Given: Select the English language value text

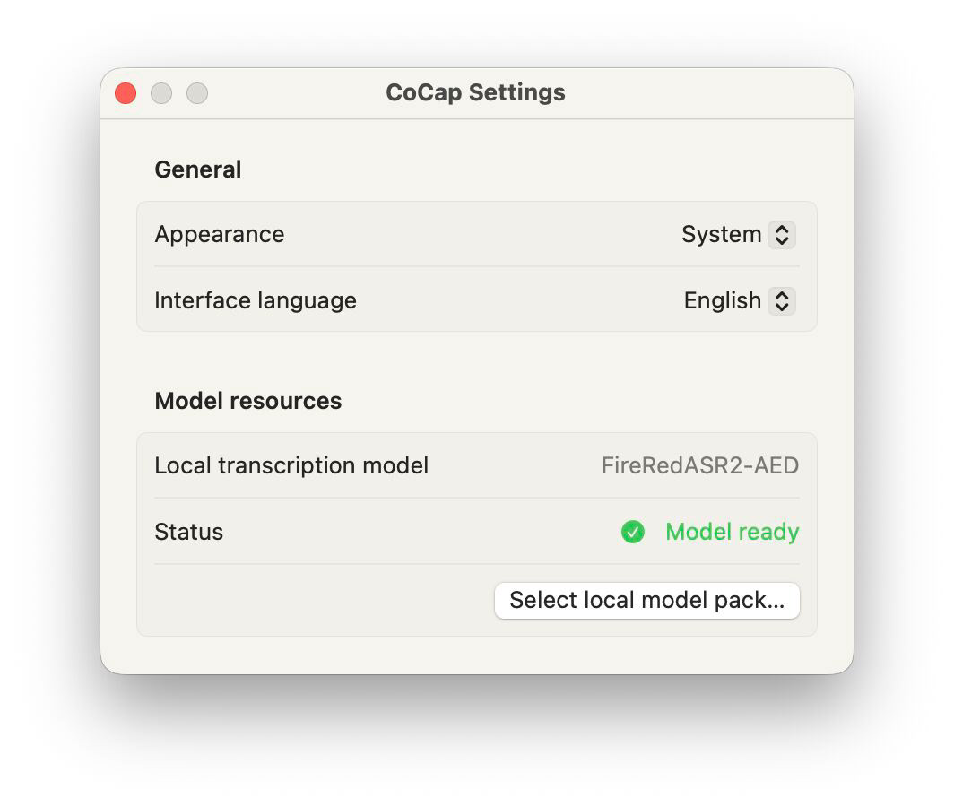Looking at the screenshot, I should tap(723, 300).
